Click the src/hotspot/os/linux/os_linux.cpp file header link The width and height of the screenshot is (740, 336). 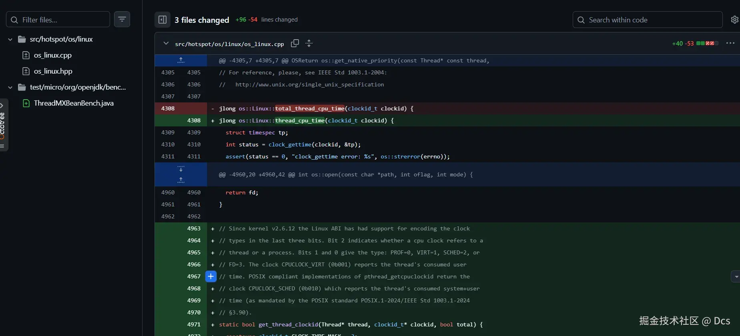coord(229,44)
